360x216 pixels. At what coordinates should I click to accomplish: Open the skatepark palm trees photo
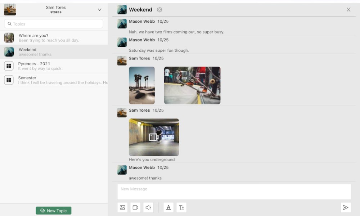click(x=142, y=85)
